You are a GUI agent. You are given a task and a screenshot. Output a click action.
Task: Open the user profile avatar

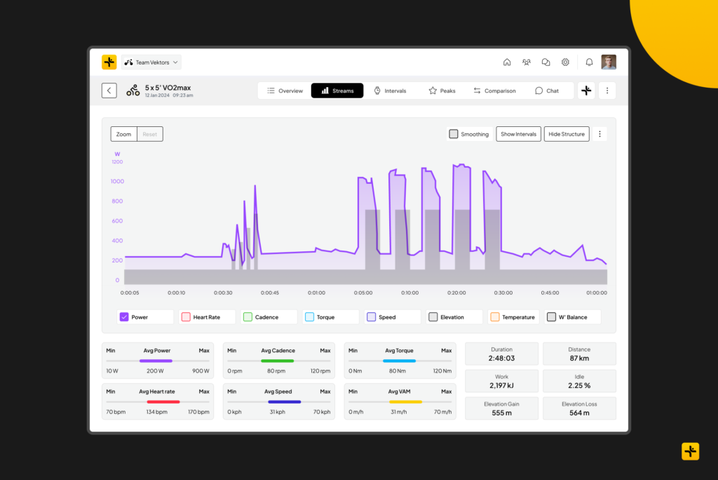tap(609, 62)
